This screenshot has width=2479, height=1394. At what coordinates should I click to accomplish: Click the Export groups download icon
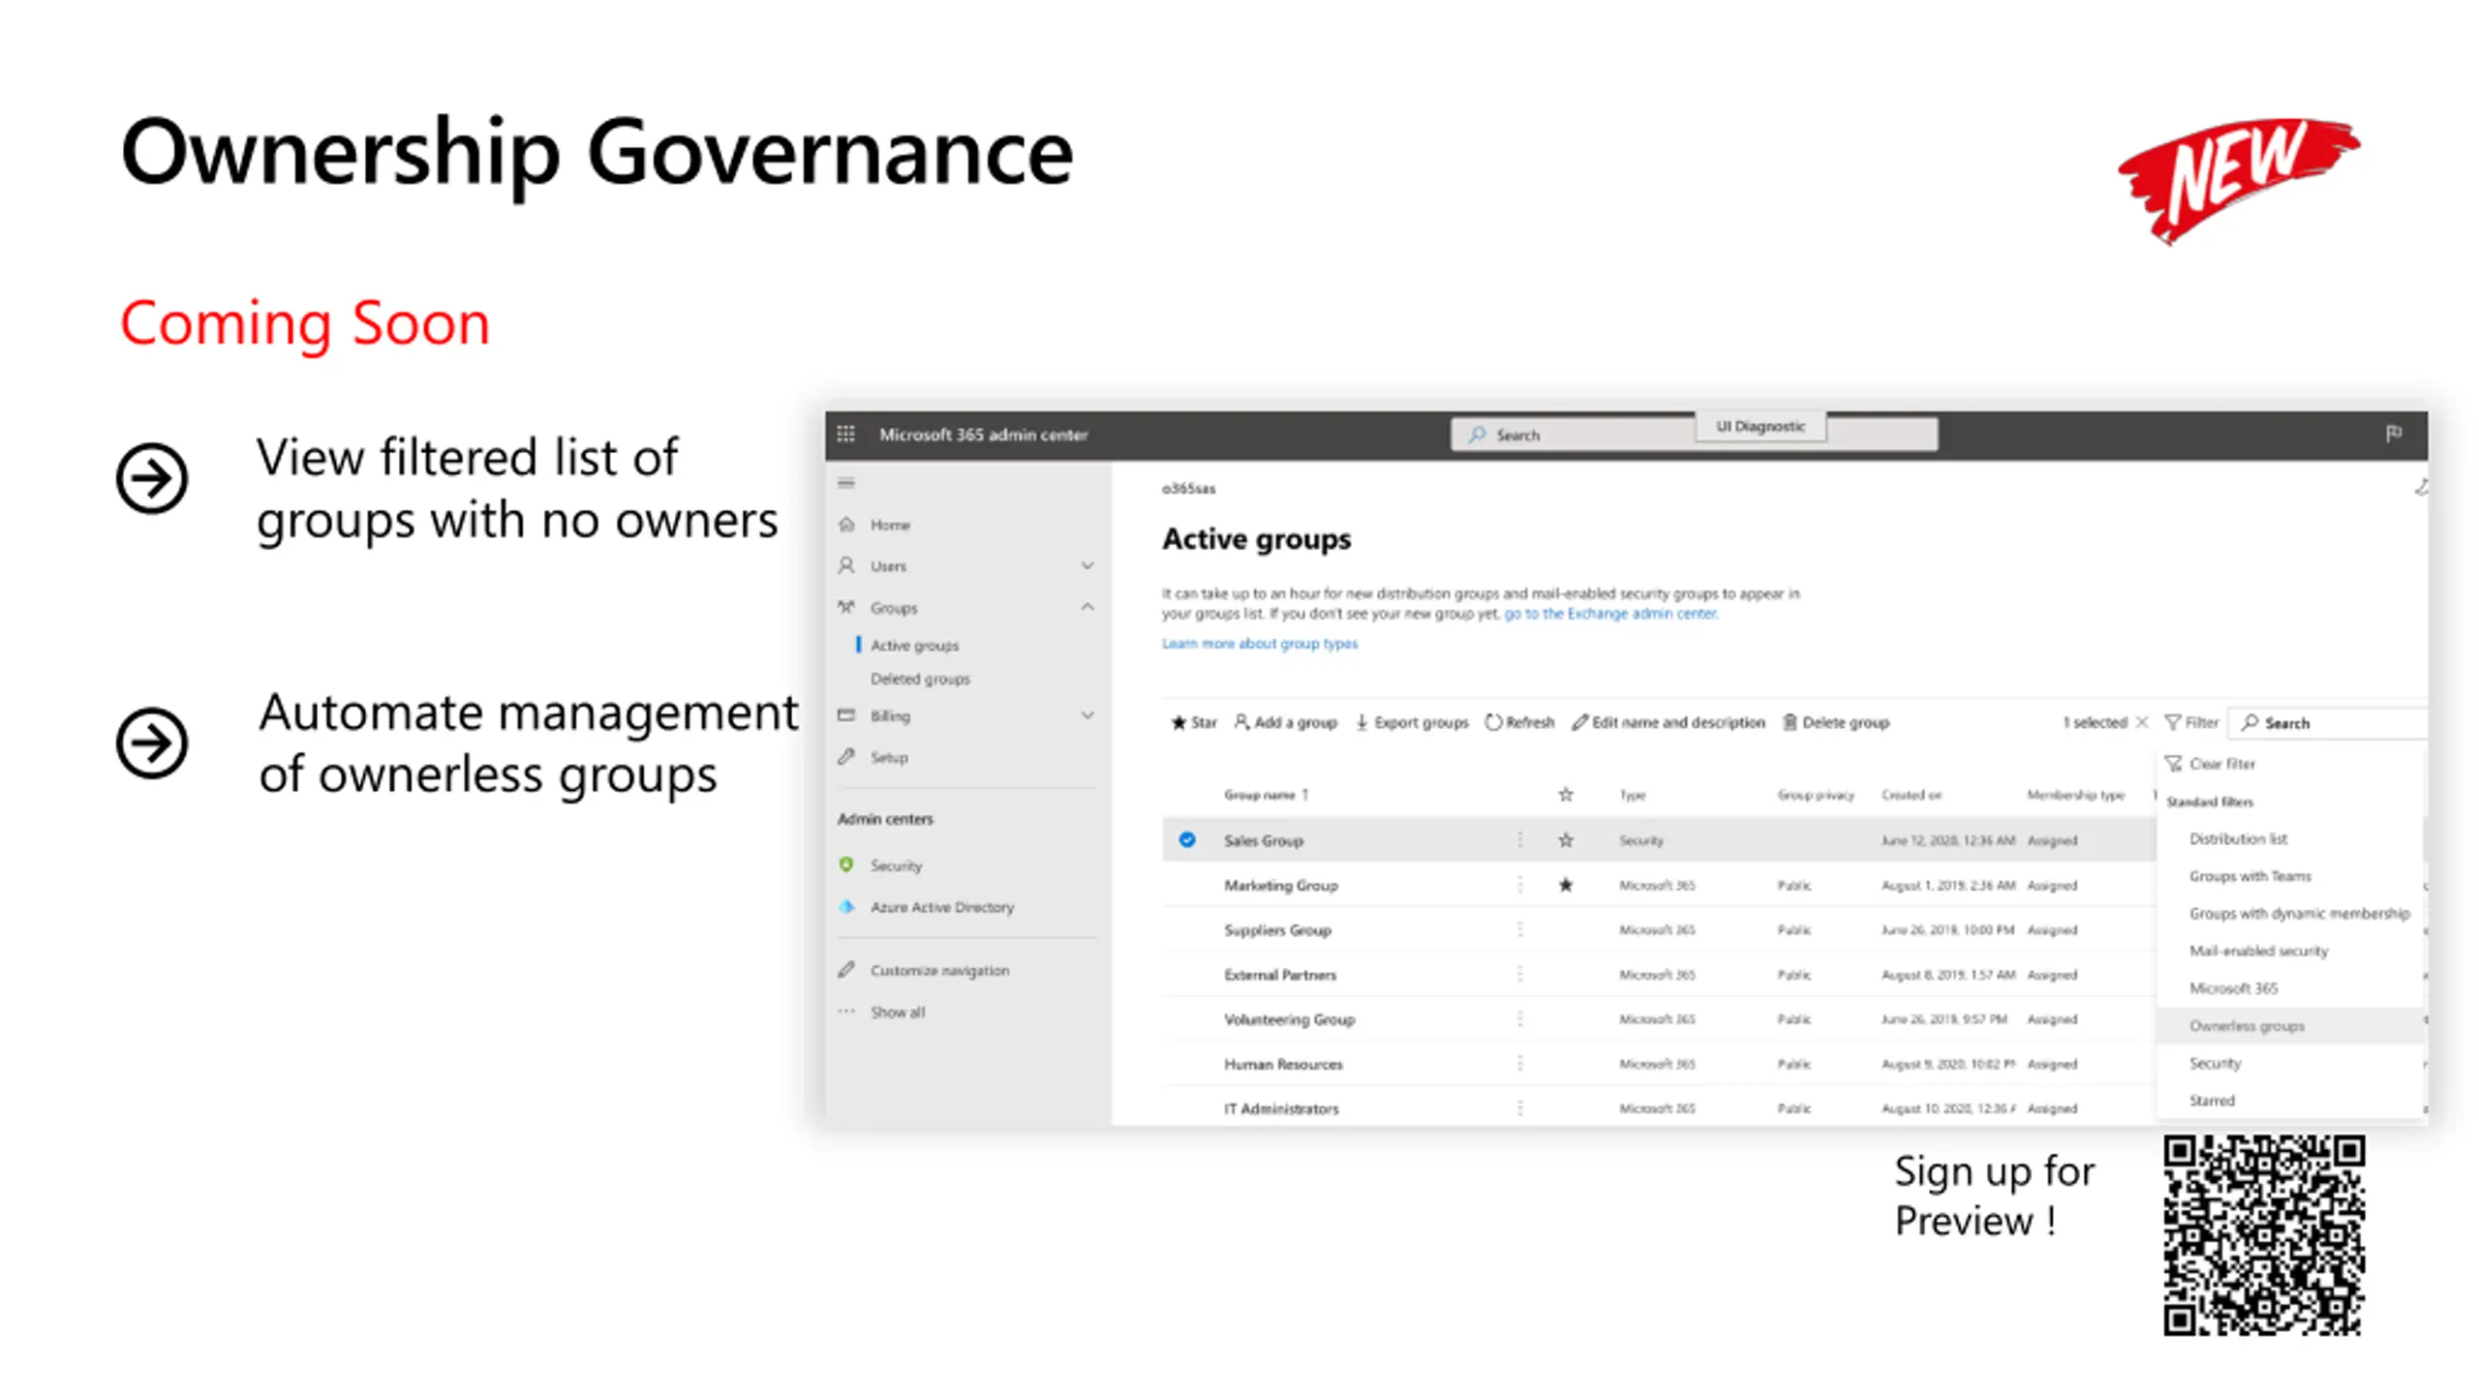pos(1362,722)
